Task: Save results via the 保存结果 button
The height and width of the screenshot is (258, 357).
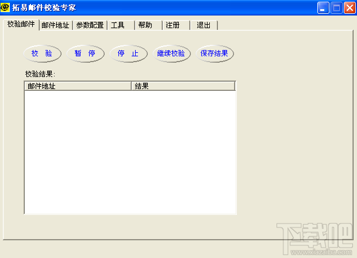Action: [x=214, y=53]
